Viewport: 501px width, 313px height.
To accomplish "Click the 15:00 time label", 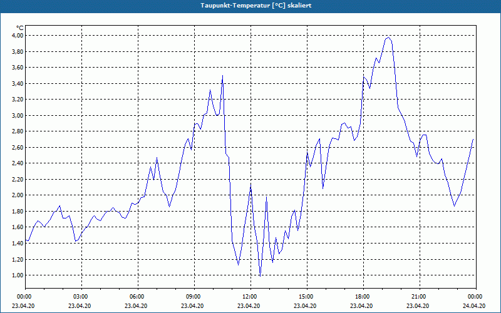I will (x=307, y=297).
